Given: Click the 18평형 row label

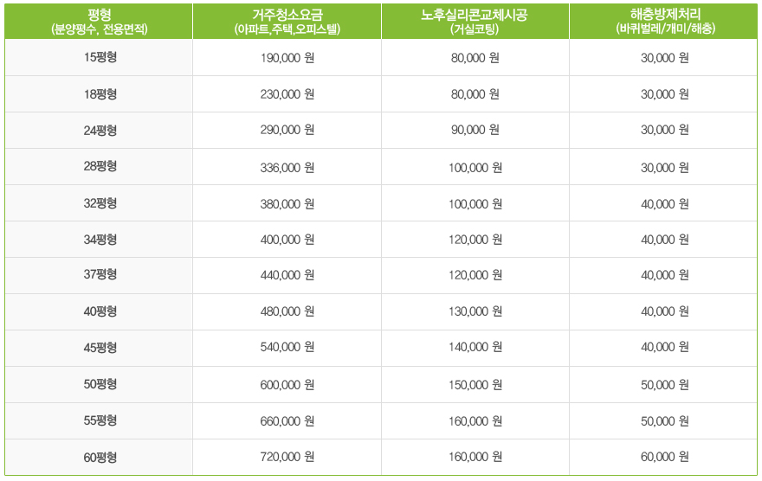Looking at the screenshot, I should pyautogui.click(x=100, y=93).
